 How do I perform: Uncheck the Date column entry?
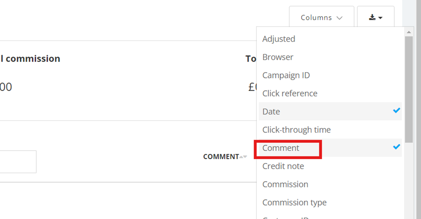(x=271, y=111)
